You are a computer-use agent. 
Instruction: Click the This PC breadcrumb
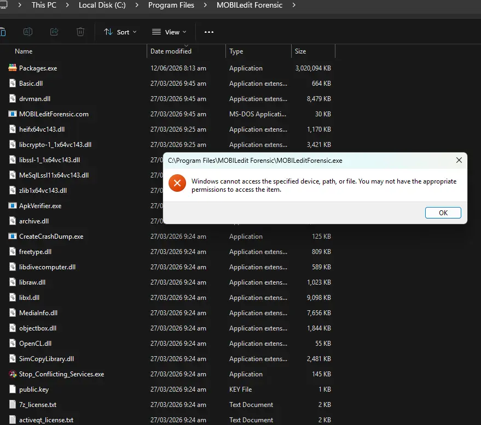(x=44, y=5)
